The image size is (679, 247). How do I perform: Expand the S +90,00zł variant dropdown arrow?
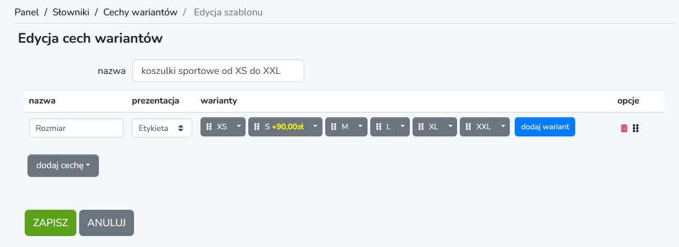[315, 127]
